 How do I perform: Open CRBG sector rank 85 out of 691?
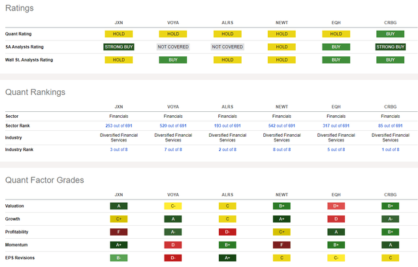[x=391, y=126]
